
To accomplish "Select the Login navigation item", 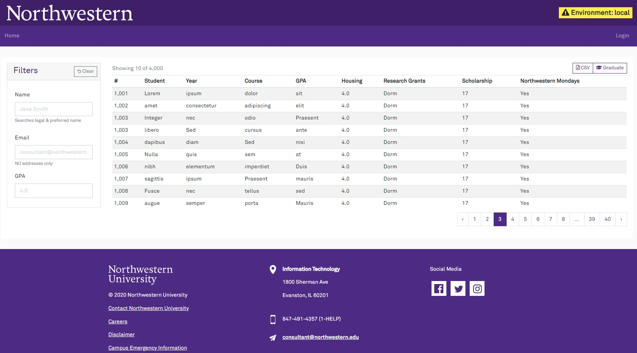I will pyautogui.click(x=622, y=35).
